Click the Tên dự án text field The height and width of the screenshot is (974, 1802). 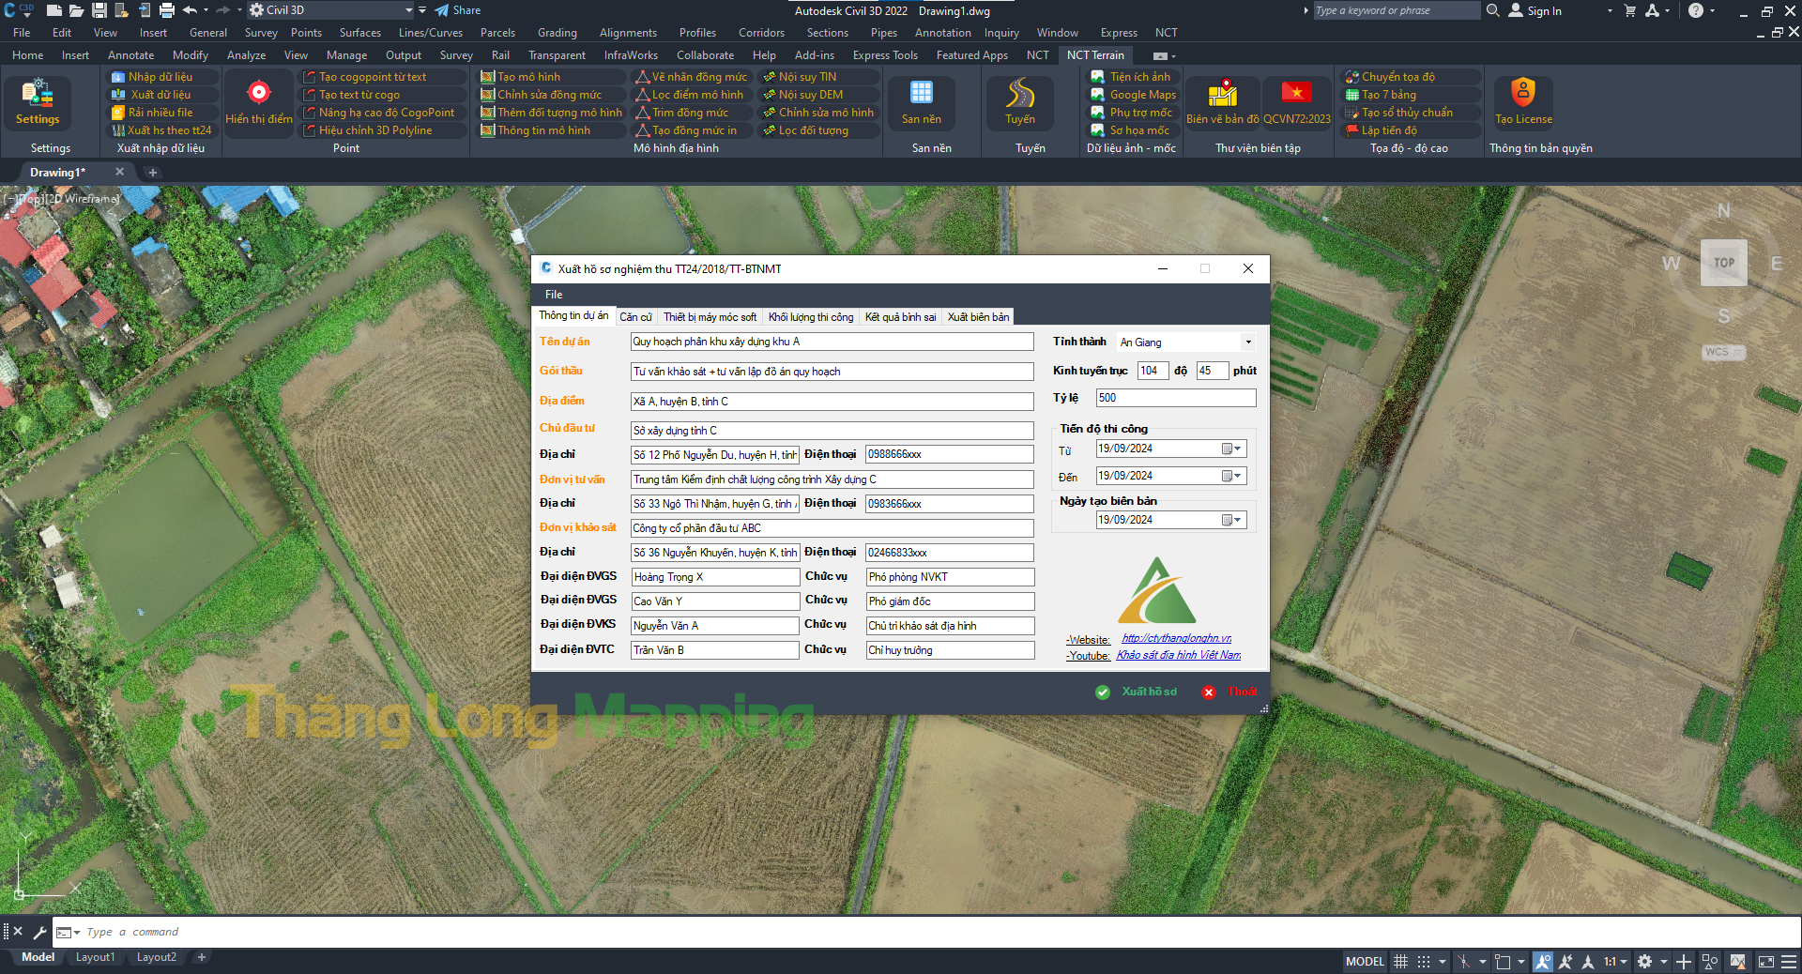click(x=832, y=342)
